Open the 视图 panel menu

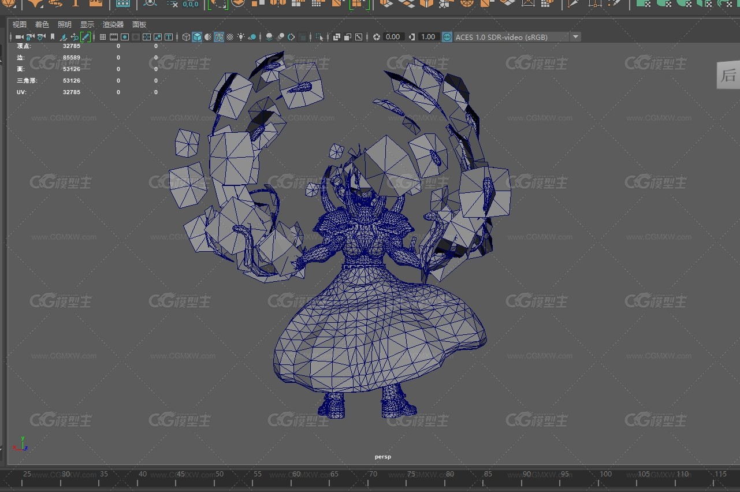click(x=20, y=24)
